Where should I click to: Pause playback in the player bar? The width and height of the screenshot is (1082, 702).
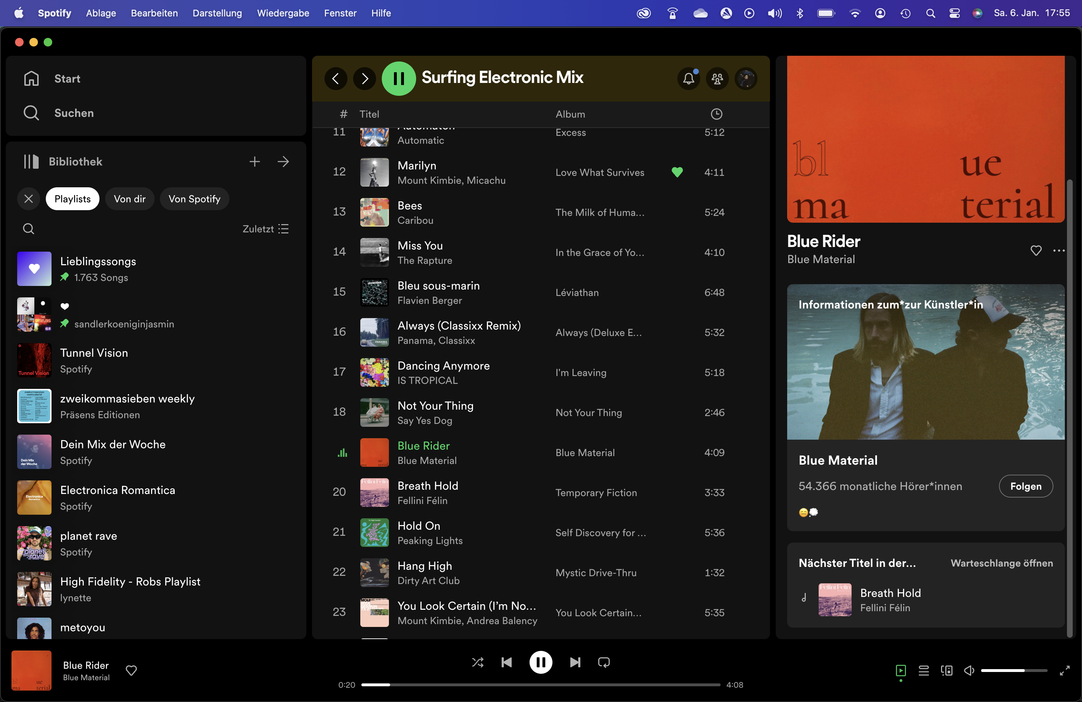541,662
